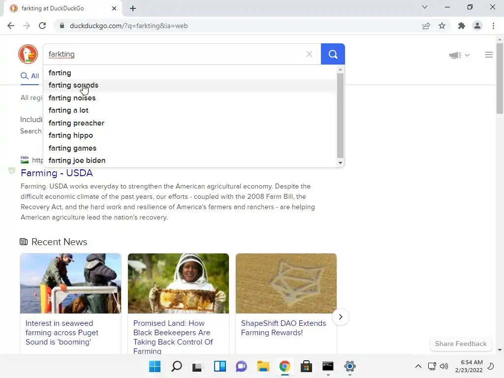
Task: Read 'ShapeShift DAO Extends Farming Rewards!' article
Action: tap(283, 328)
